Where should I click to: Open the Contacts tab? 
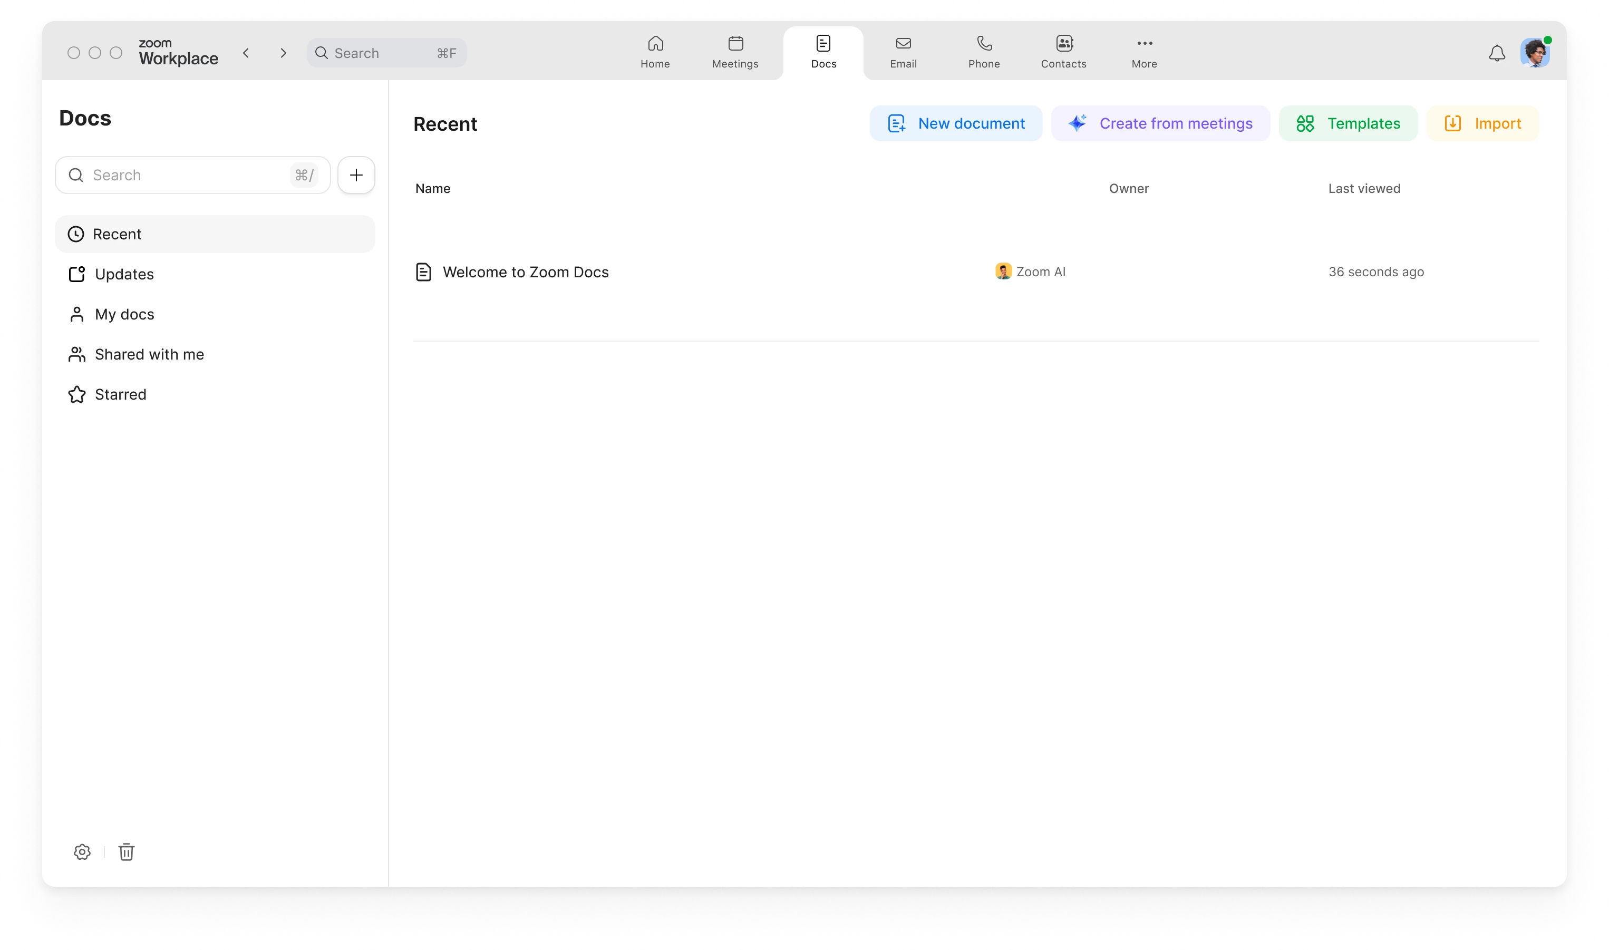1063,52
